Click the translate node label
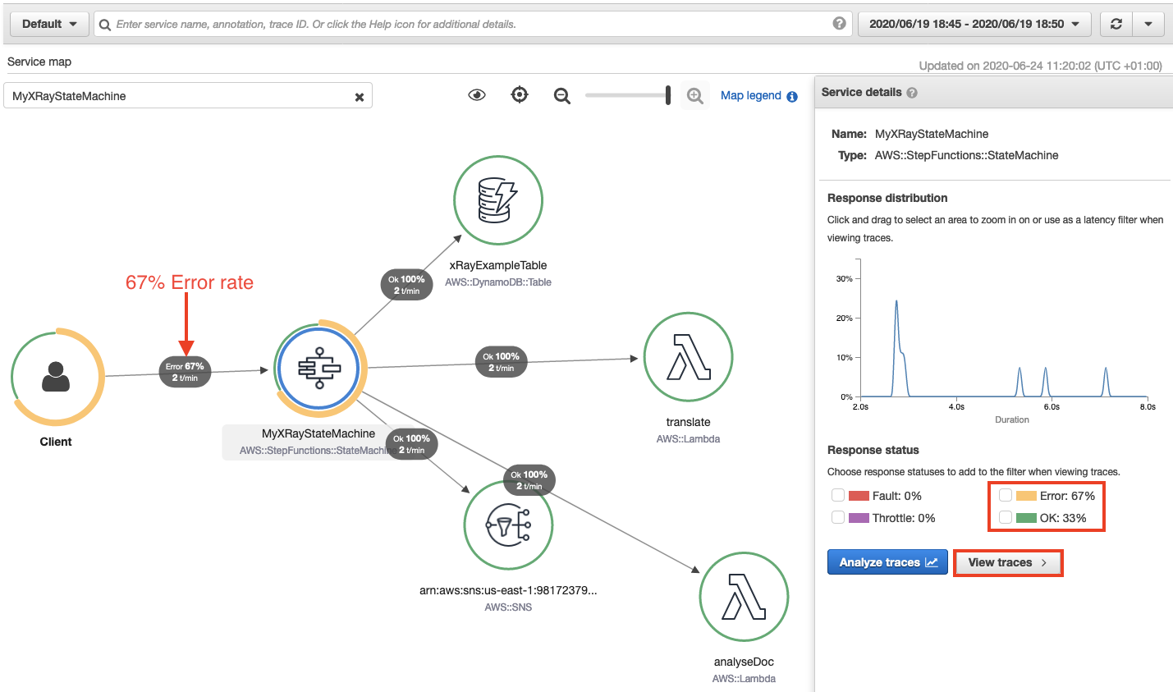1173x692 pixels. (x=688, y=422)
